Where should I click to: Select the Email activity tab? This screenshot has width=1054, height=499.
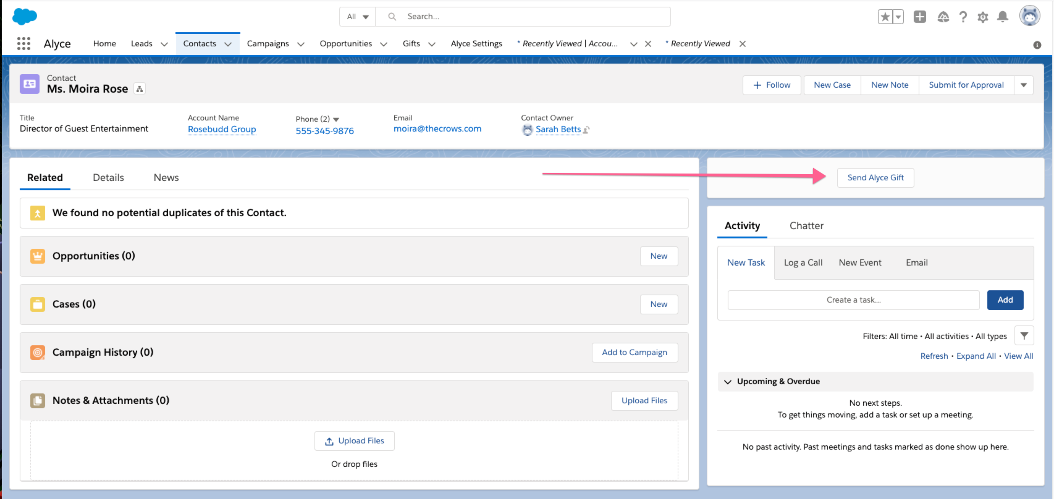coord(917,262)
